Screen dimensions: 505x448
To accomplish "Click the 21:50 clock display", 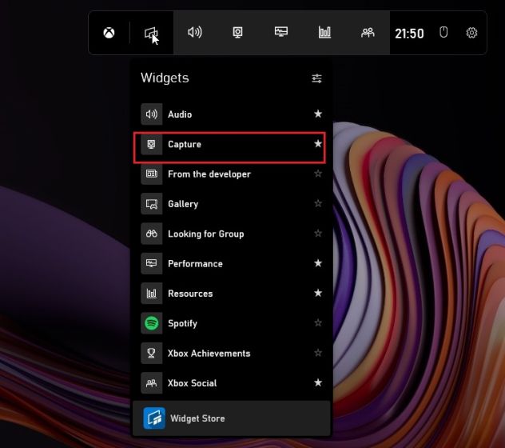I will 409,34.
